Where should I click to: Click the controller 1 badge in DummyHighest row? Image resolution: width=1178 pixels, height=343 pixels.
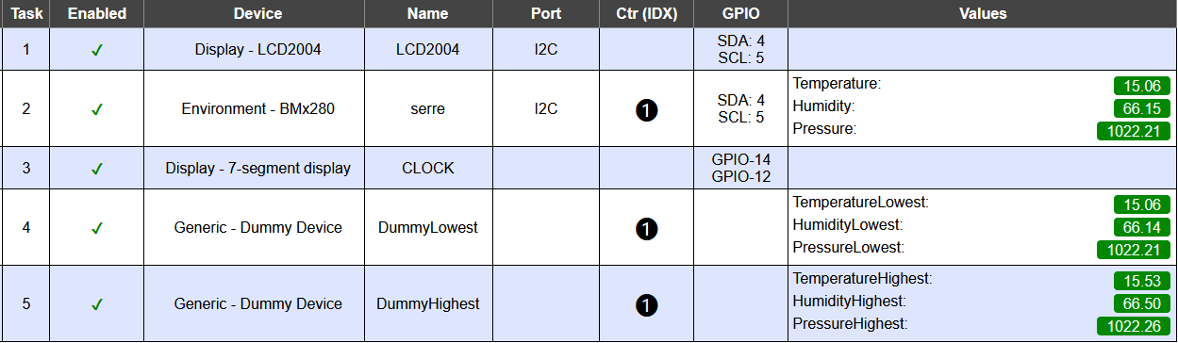[x=646, y=305]
